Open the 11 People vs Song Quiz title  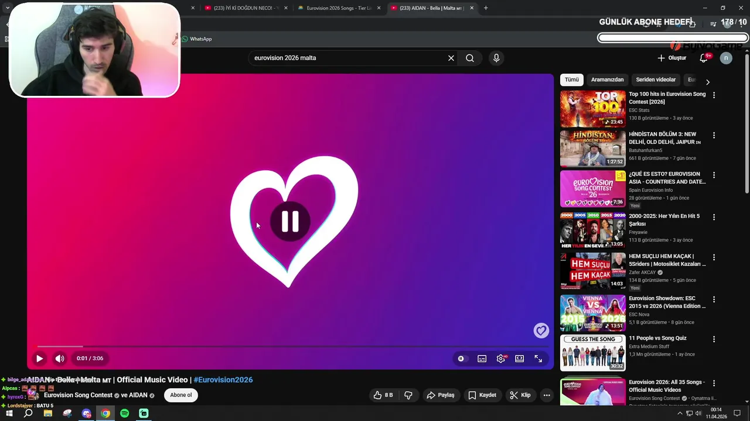click(x=657, y=338)
